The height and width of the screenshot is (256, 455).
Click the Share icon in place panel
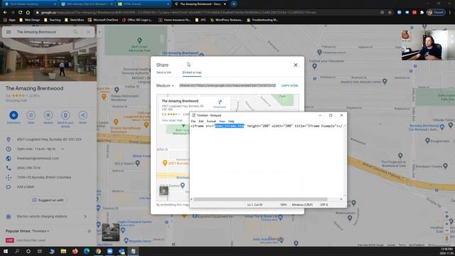pyautogui.click(x=82, y=115)
